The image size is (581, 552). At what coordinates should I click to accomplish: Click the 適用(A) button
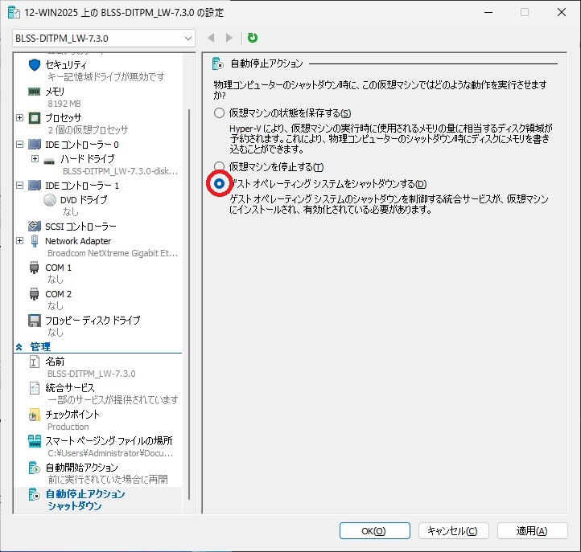click(x=533, y=531)
